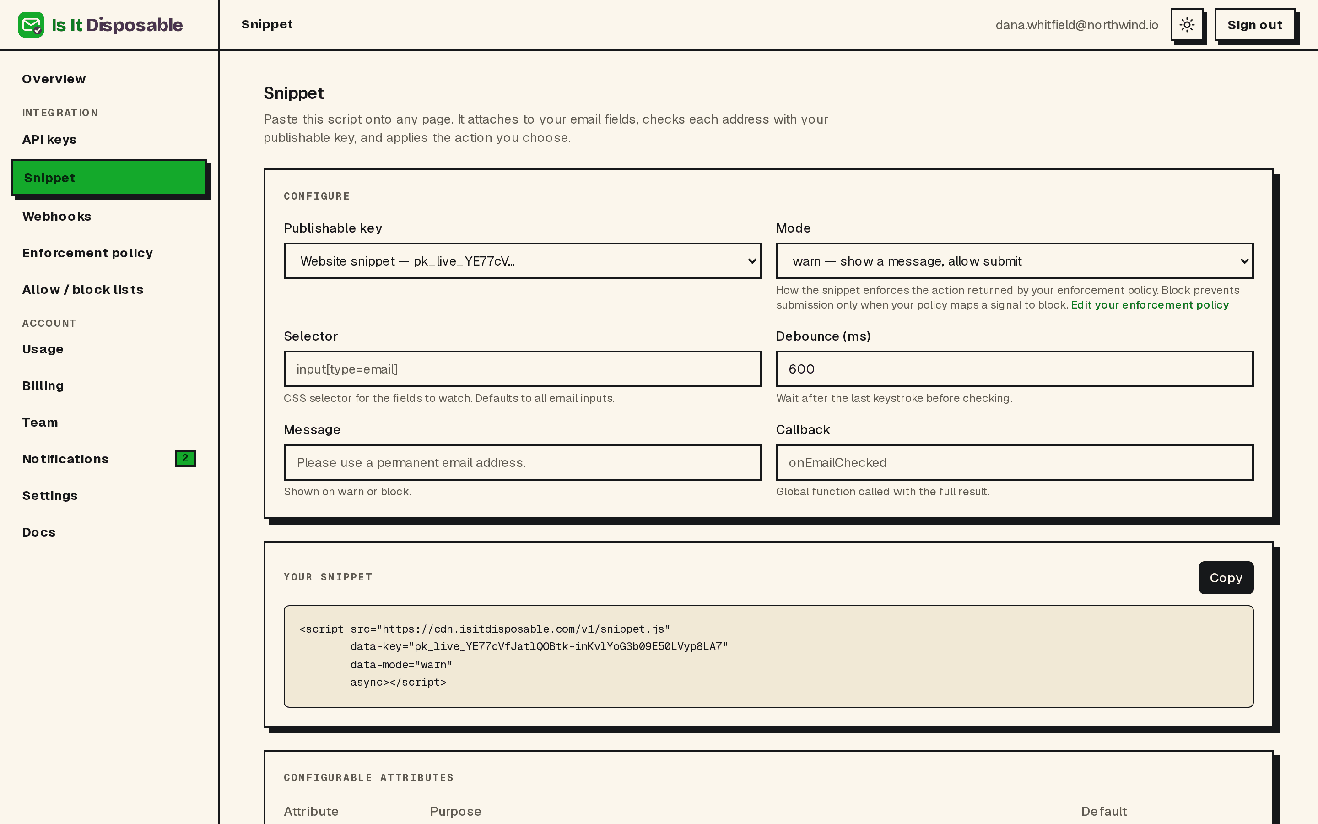
Task: Select the Snippet sidebar item
Action: click(x=109, y=178)
